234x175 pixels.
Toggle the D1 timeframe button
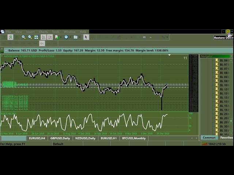coord(42,43)
